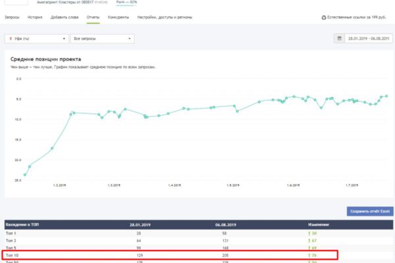Click the first data point on the chart line
Image resolution: width=395 pixels, height=263 pixels.
click(x=25, y=175)
